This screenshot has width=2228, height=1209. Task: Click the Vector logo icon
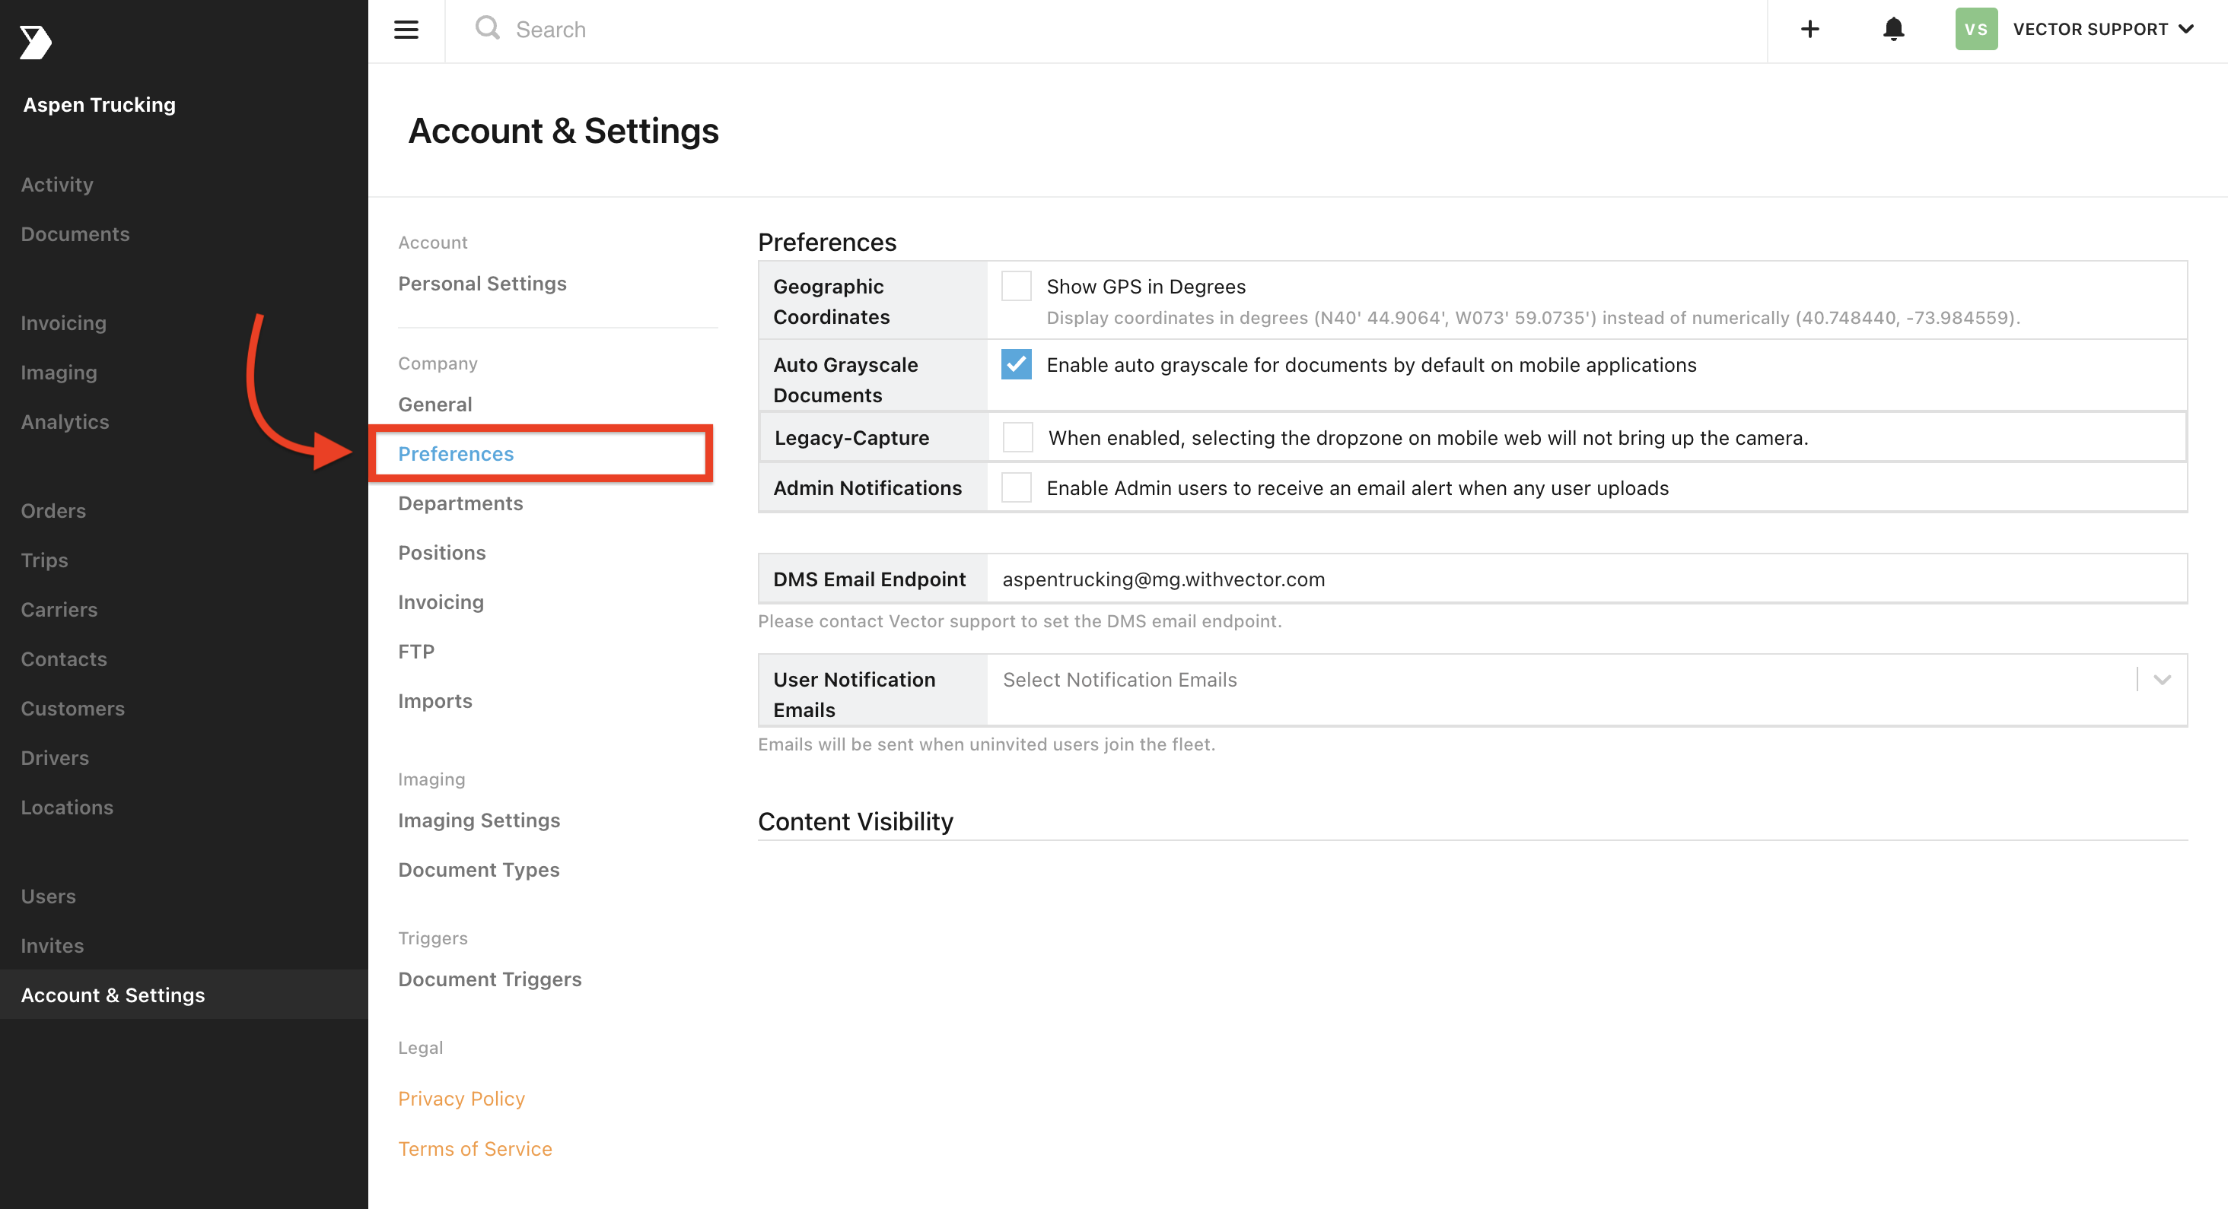click(x=36, y=42)
